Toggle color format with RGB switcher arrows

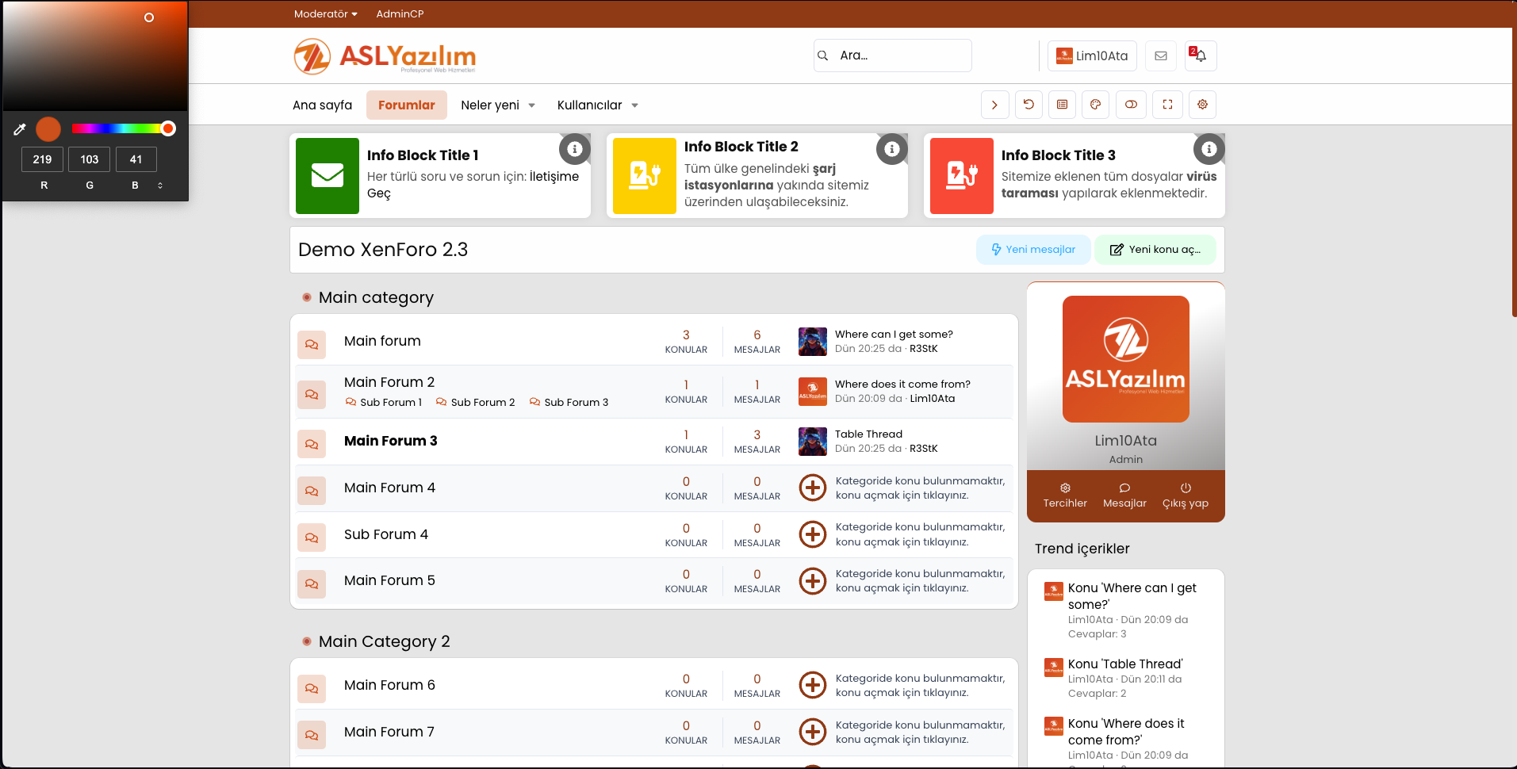(x=160, y=186)
